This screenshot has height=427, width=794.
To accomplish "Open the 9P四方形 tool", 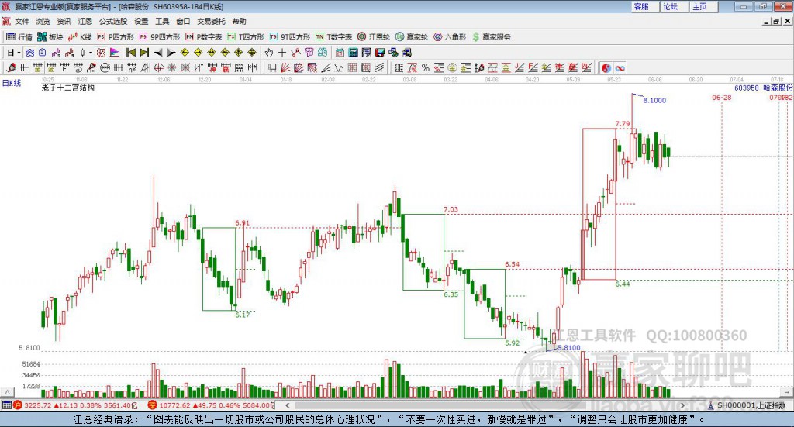I will click(x=160, y=37).
